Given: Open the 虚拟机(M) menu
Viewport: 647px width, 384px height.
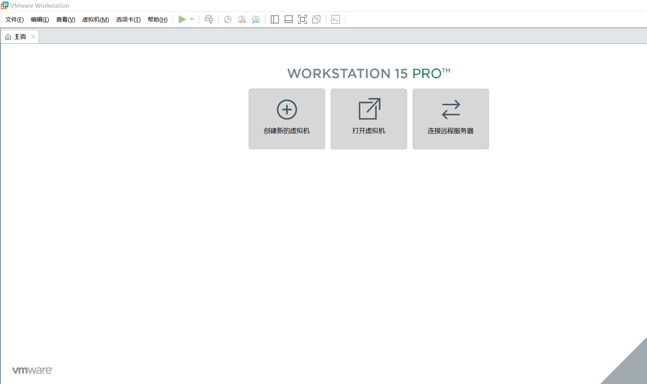Looking at the screenshot, I should (x=96, y=20).
